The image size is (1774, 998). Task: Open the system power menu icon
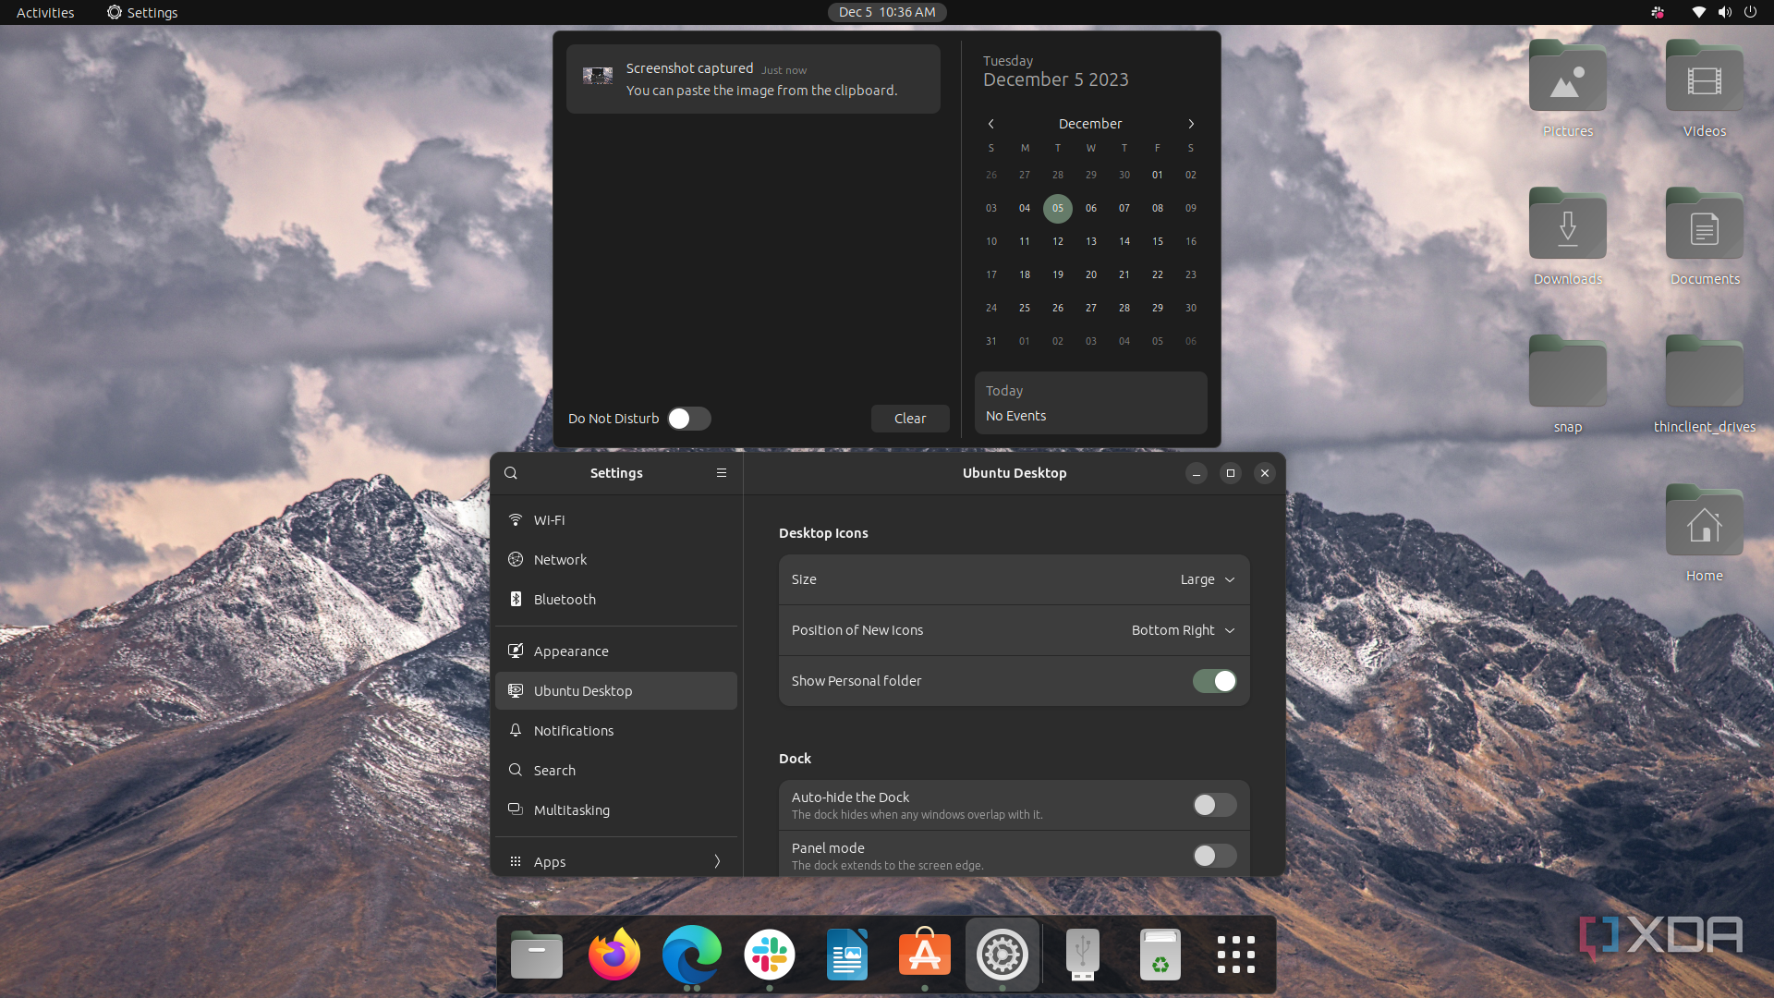[x=1750, y=12]
